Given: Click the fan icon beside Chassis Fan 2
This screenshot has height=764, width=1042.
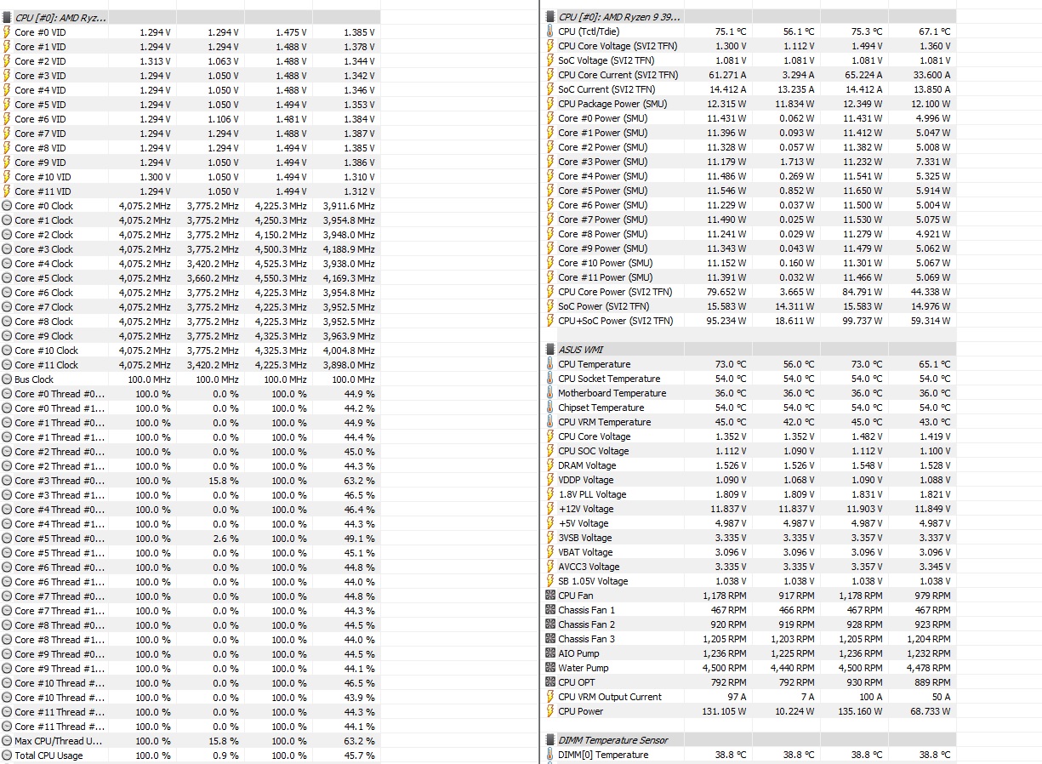Looking at the screenshot, I should (x=549, y=624).
